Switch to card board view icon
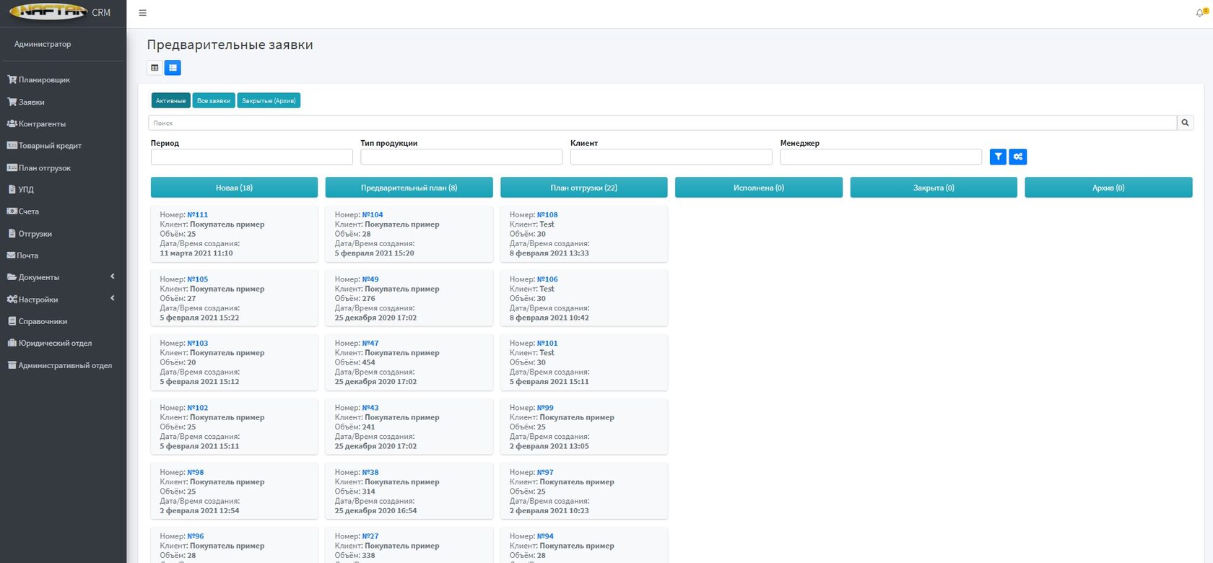 (173, 68)
